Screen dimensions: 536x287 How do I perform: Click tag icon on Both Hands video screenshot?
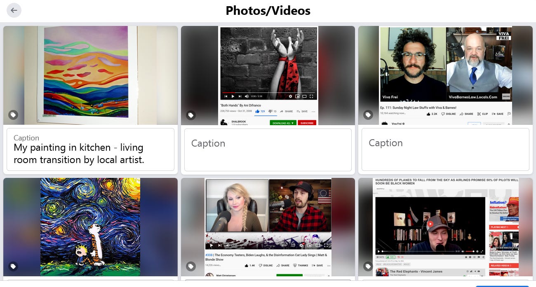point(190,115)
